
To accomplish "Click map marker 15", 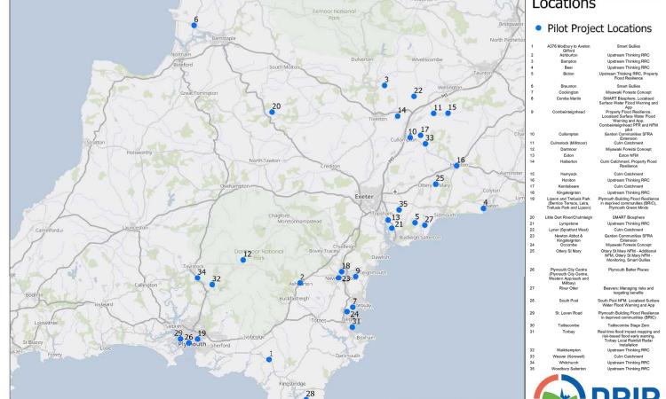I will [x=448, y=113].
